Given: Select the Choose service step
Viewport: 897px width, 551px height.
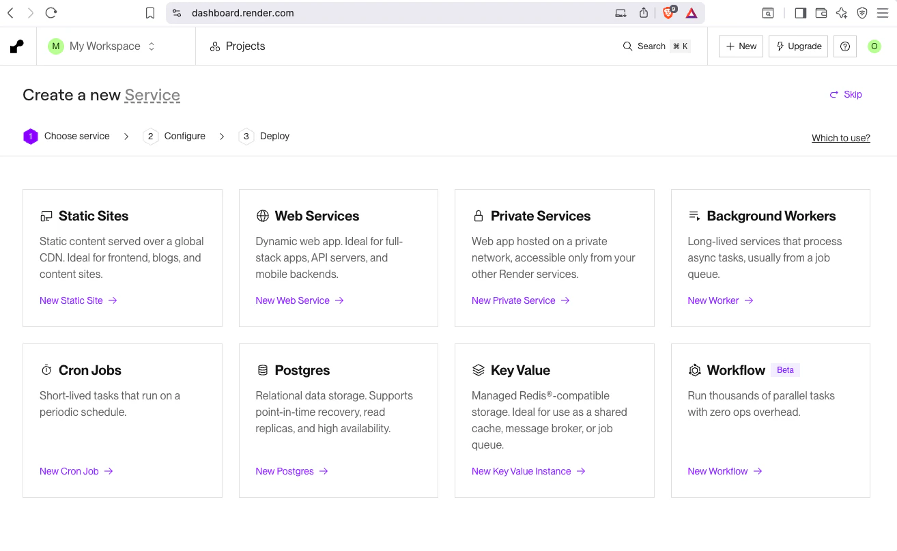Looking at the screenshot, I should 66,137.
